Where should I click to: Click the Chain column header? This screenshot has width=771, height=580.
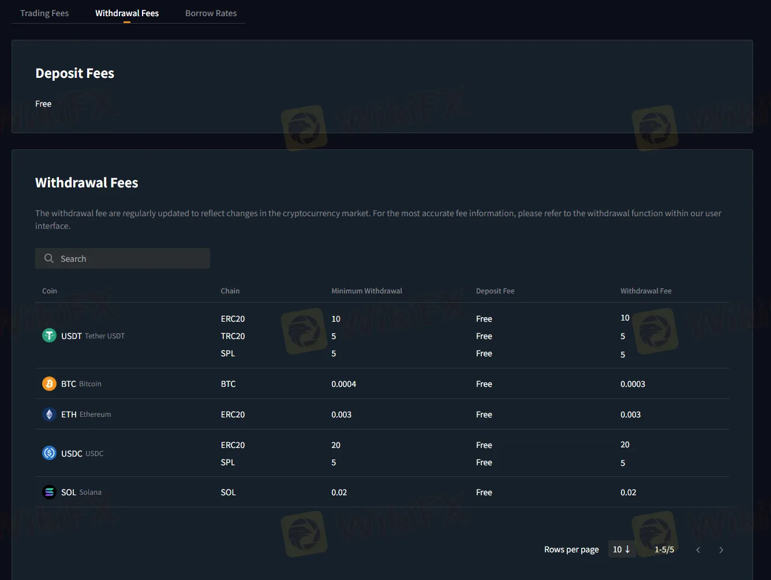(x=230, y=291)
